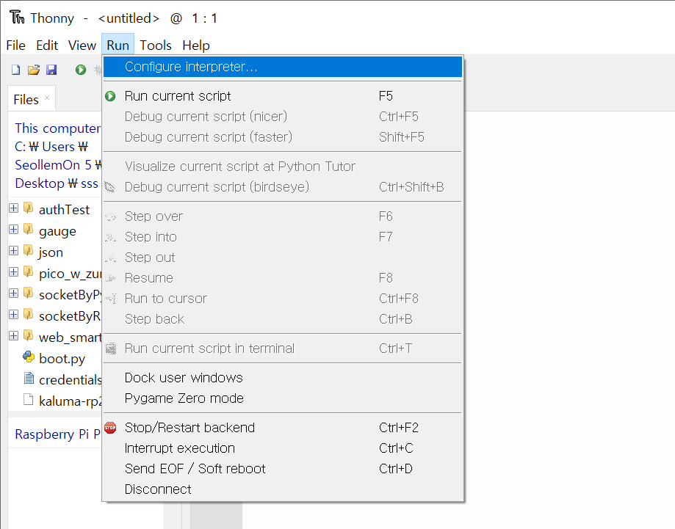Click the Thonny application logo icon
The height and width of the screenshot is (529, 675).
pos(17,17)
